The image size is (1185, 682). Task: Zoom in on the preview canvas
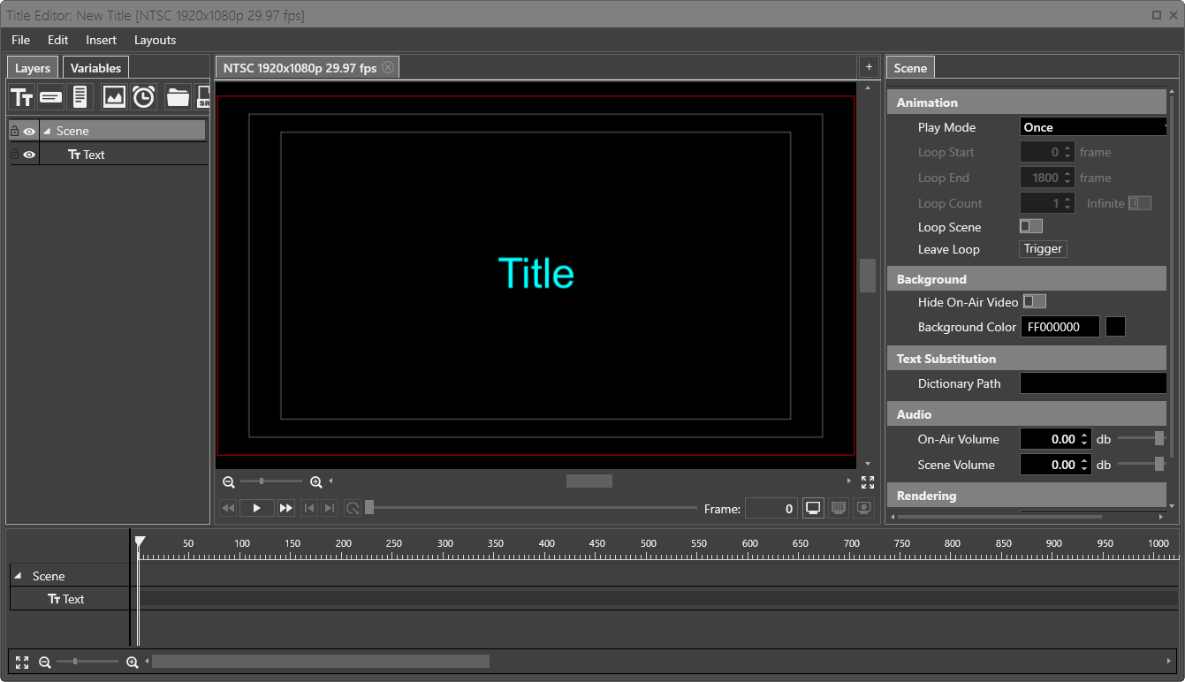[316, 482]
